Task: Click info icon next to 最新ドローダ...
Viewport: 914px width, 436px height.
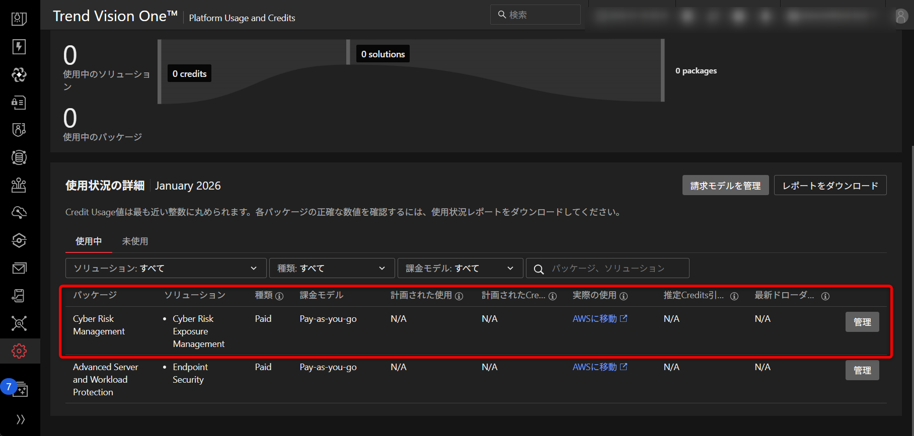Action: pos(825,296)
